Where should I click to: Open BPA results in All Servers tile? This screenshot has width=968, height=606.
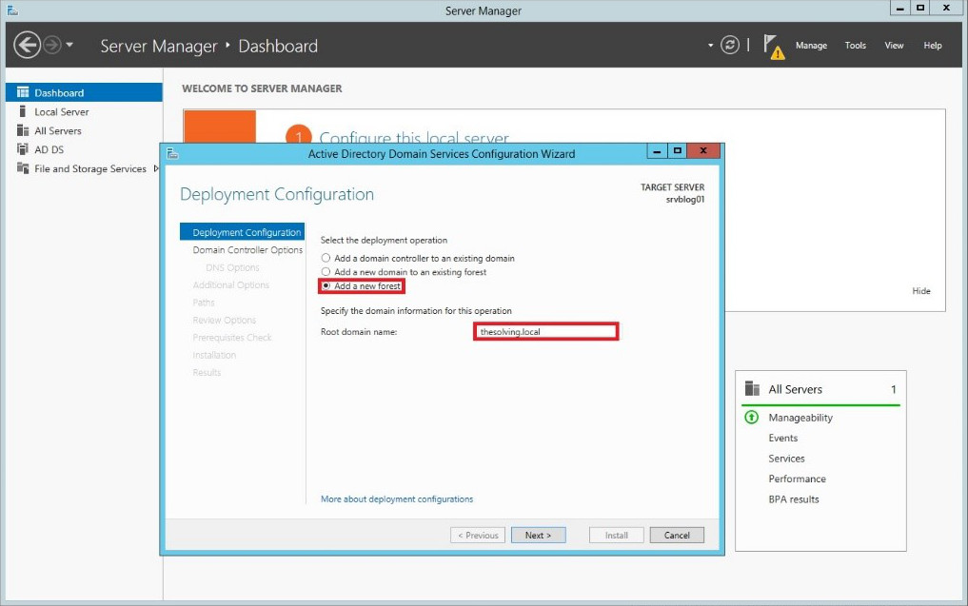click(793, 499)
